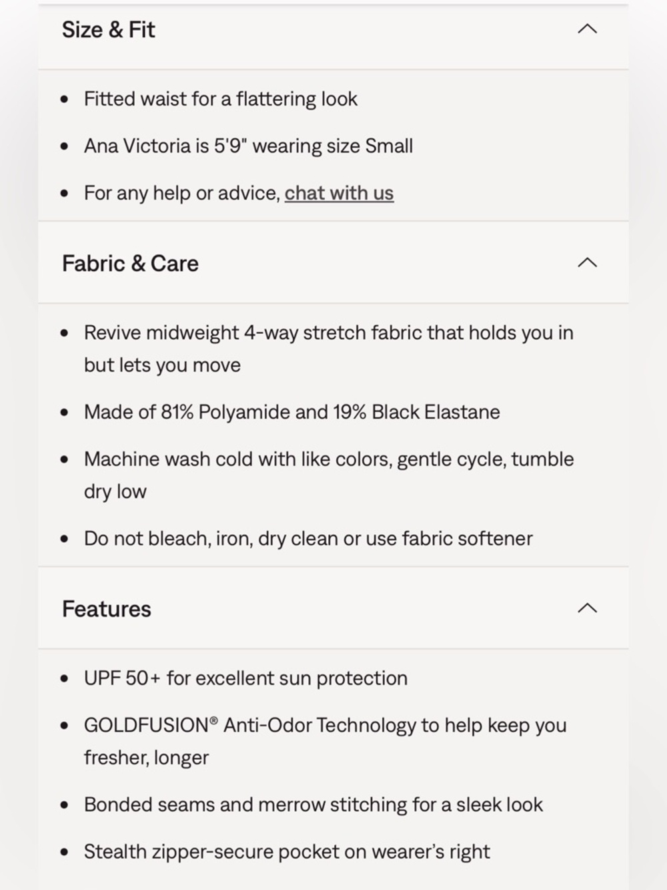Click the Fabric & Care heading

point(130,264)
